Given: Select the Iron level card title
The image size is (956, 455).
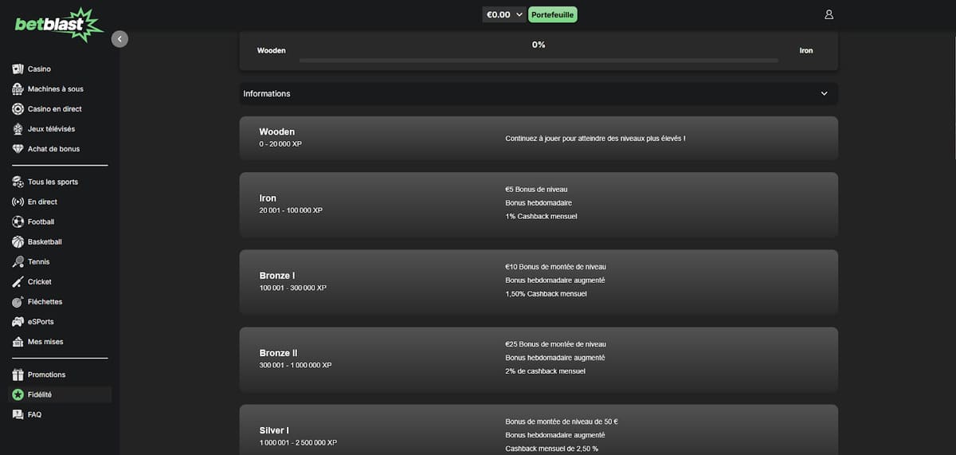Looking at the screenshot, I should [x=268, y=198].
